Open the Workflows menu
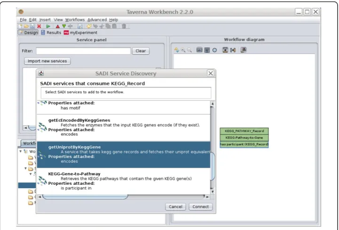Screen dimensions: 339x230 click(75, 20)
